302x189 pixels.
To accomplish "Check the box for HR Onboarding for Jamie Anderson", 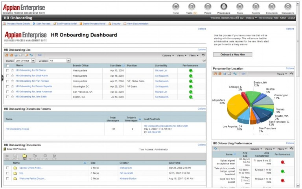I will 7,92.
